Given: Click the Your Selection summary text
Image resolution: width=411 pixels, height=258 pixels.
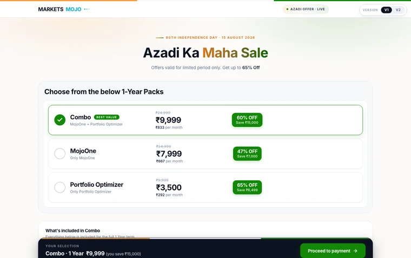Looking at the screenshot, I should tap(93, 253).
